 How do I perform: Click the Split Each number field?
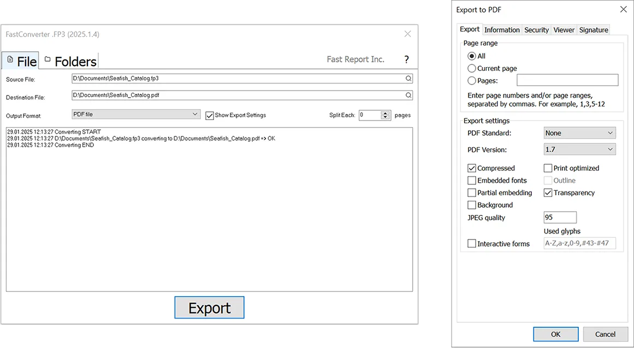point(370,115)
